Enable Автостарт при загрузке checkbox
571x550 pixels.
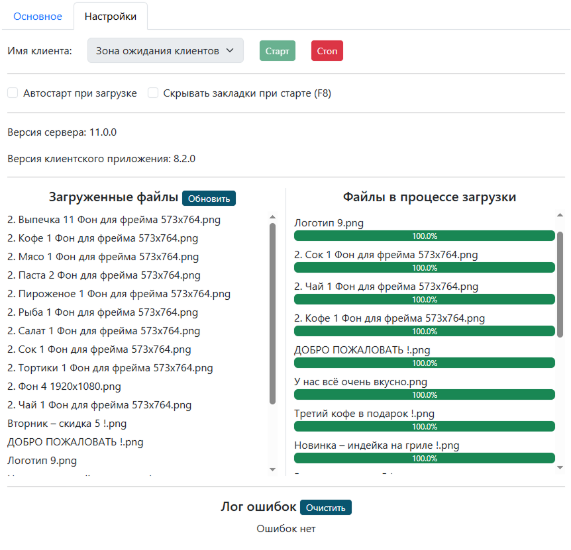click(x=13, y=93)
